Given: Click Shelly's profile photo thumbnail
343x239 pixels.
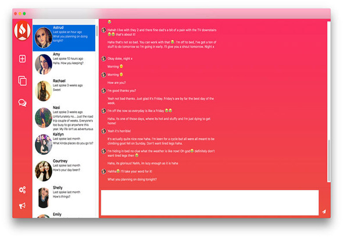Looking at the screenshot, I should (44, 198).
